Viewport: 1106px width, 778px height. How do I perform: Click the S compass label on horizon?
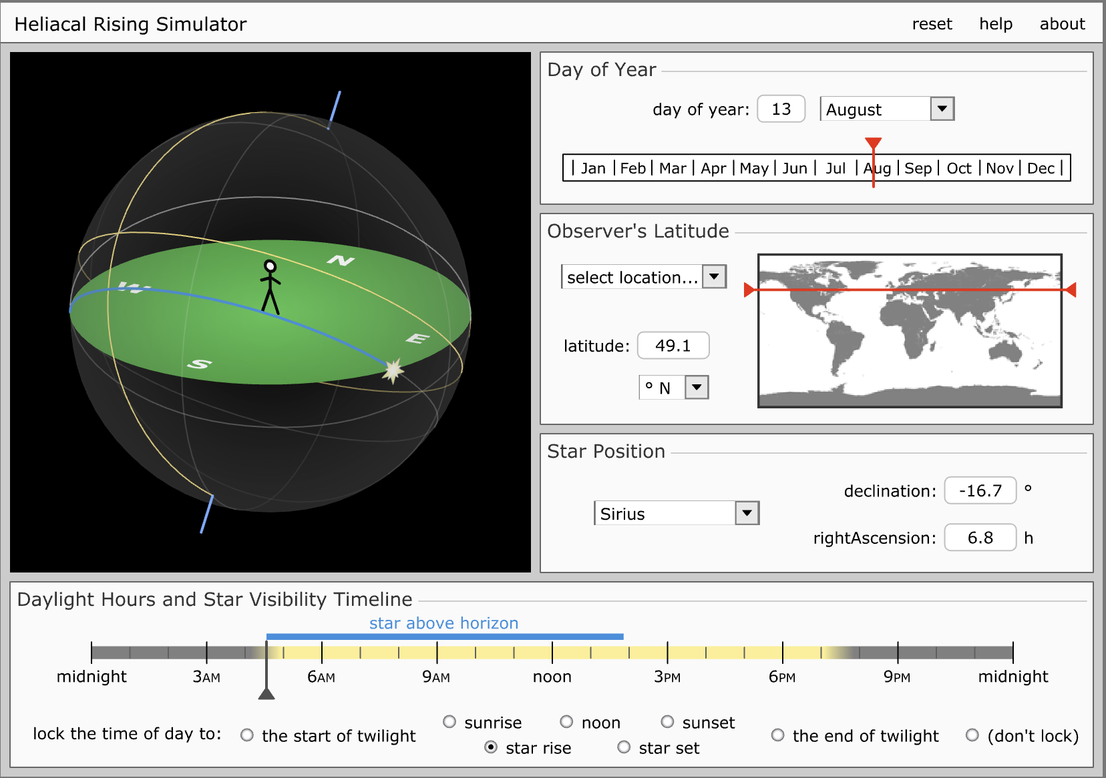coord(199,364)
